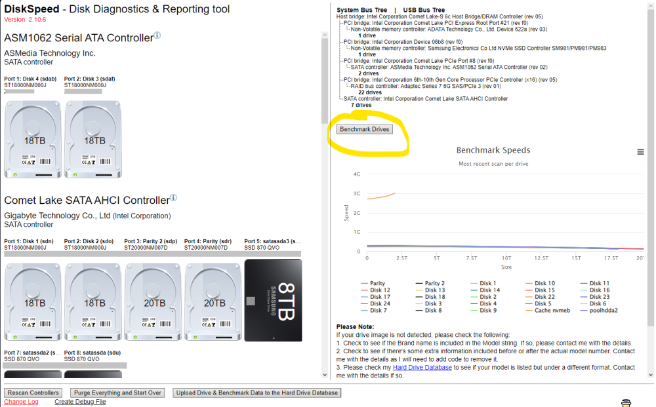Toggle Disk 24 series in chart legend

[x=375, y=304]
